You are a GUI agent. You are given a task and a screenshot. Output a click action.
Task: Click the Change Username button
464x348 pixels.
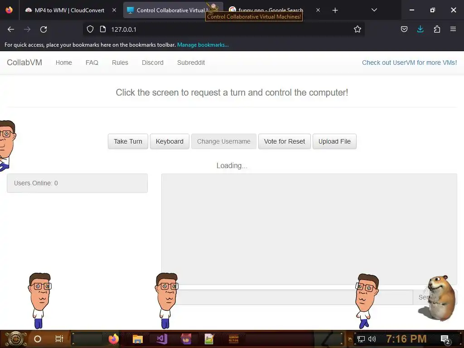pos(224,141)
